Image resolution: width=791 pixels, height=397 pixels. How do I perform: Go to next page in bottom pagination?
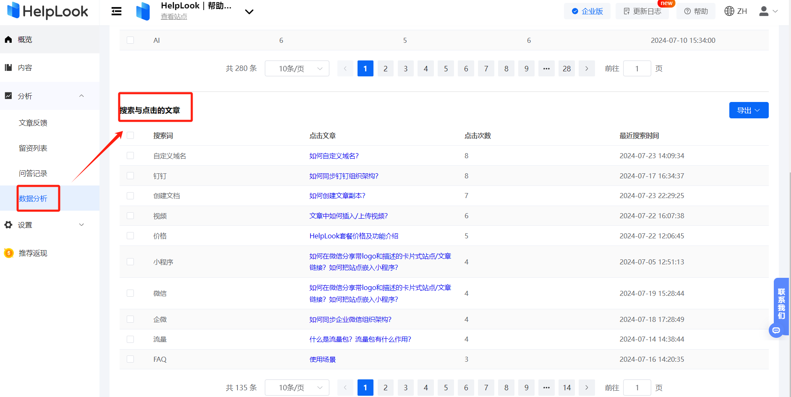pyautogui.click(x=587, y=387)
